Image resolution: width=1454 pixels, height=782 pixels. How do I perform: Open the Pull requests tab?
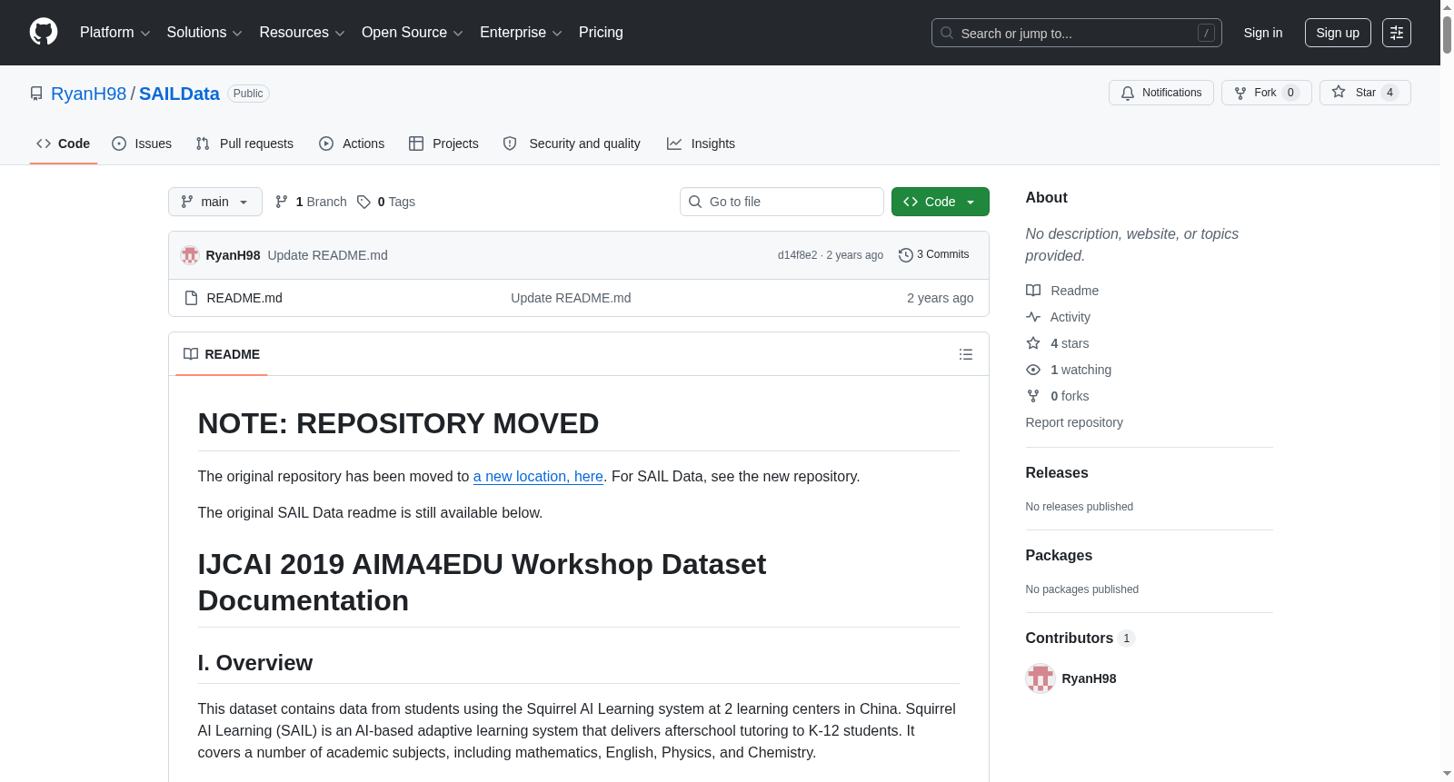(244, 144)
